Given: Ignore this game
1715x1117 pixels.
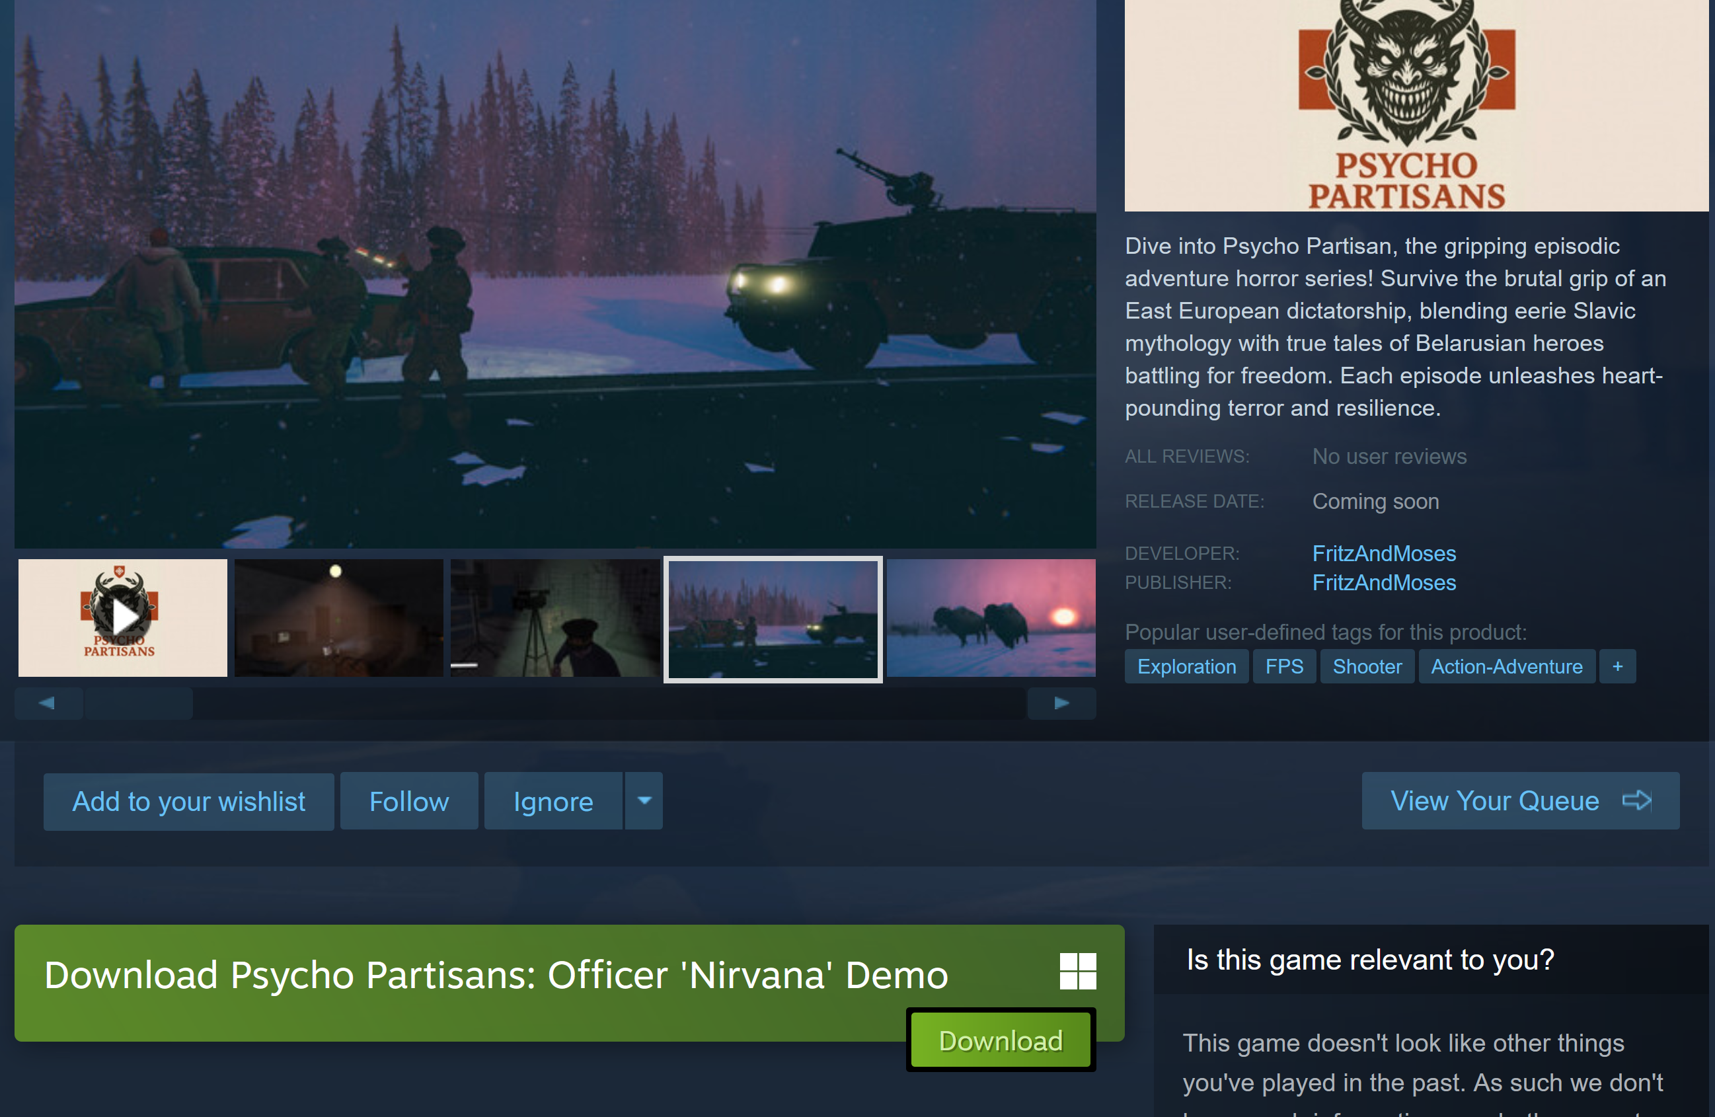Looking at the screenshot, I should click(x=553, y=801).
